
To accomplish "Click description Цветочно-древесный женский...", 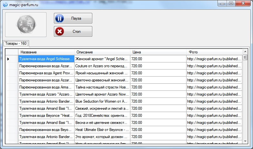I will 102,80.
